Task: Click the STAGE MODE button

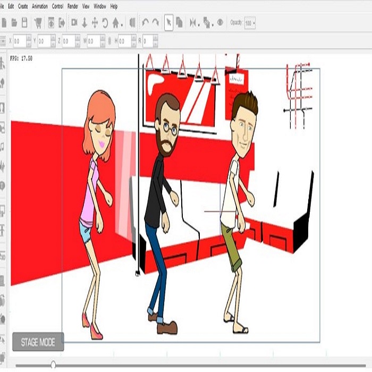Action: pyautogui.click(x=38, y=342)
